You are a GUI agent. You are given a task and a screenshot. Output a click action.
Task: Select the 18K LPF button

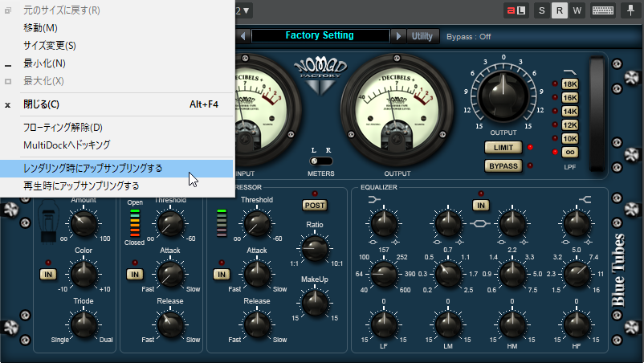coord(569,84)
